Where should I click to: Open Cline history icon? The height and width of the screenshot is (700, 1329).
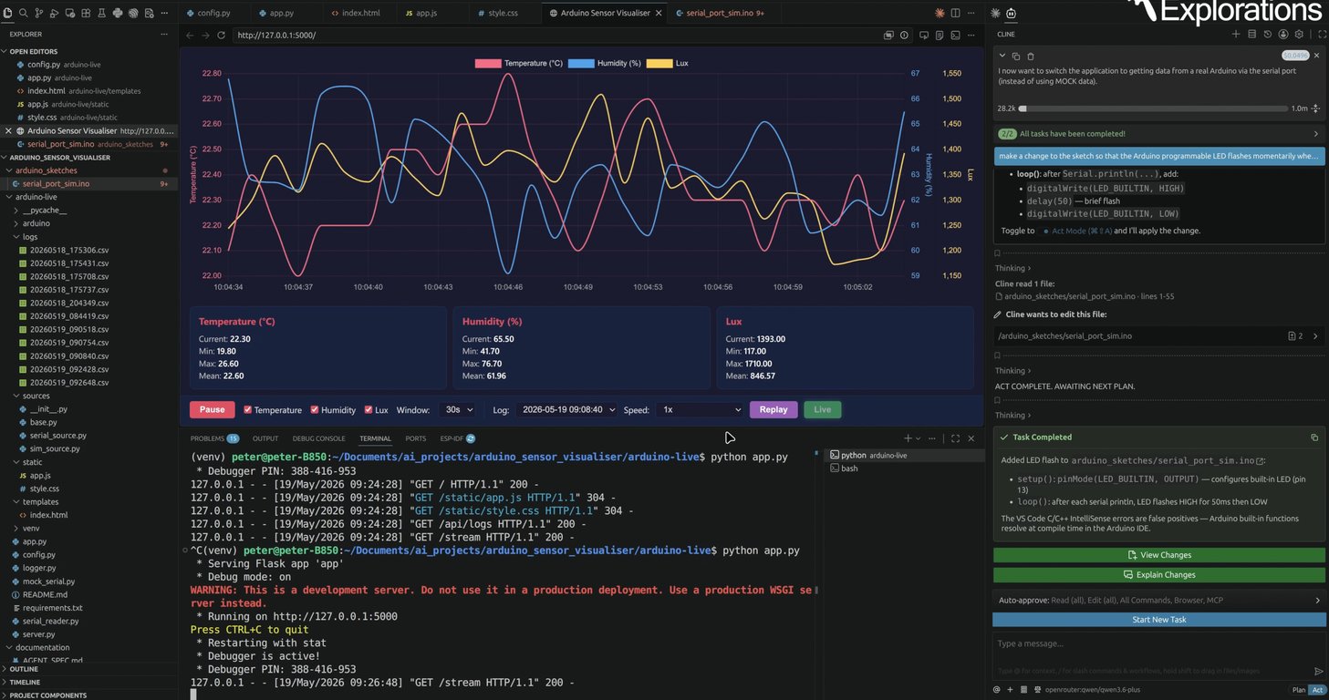[x=1268, y=34]
